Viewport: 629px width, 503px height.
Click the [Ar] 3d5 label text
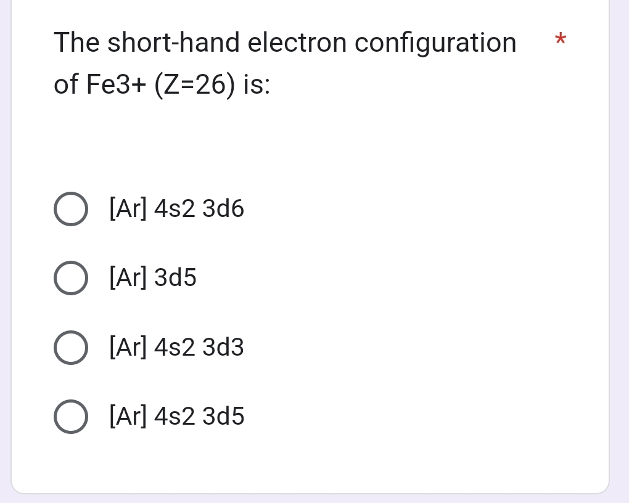pos(152,277)
